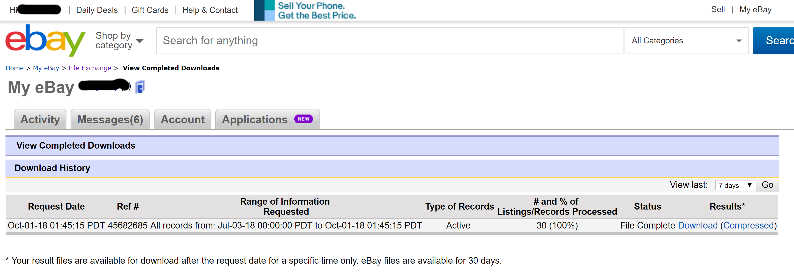Click the blue feedback badge next to My eBay
Screen dimensions: 794x273
coord(140,87)
